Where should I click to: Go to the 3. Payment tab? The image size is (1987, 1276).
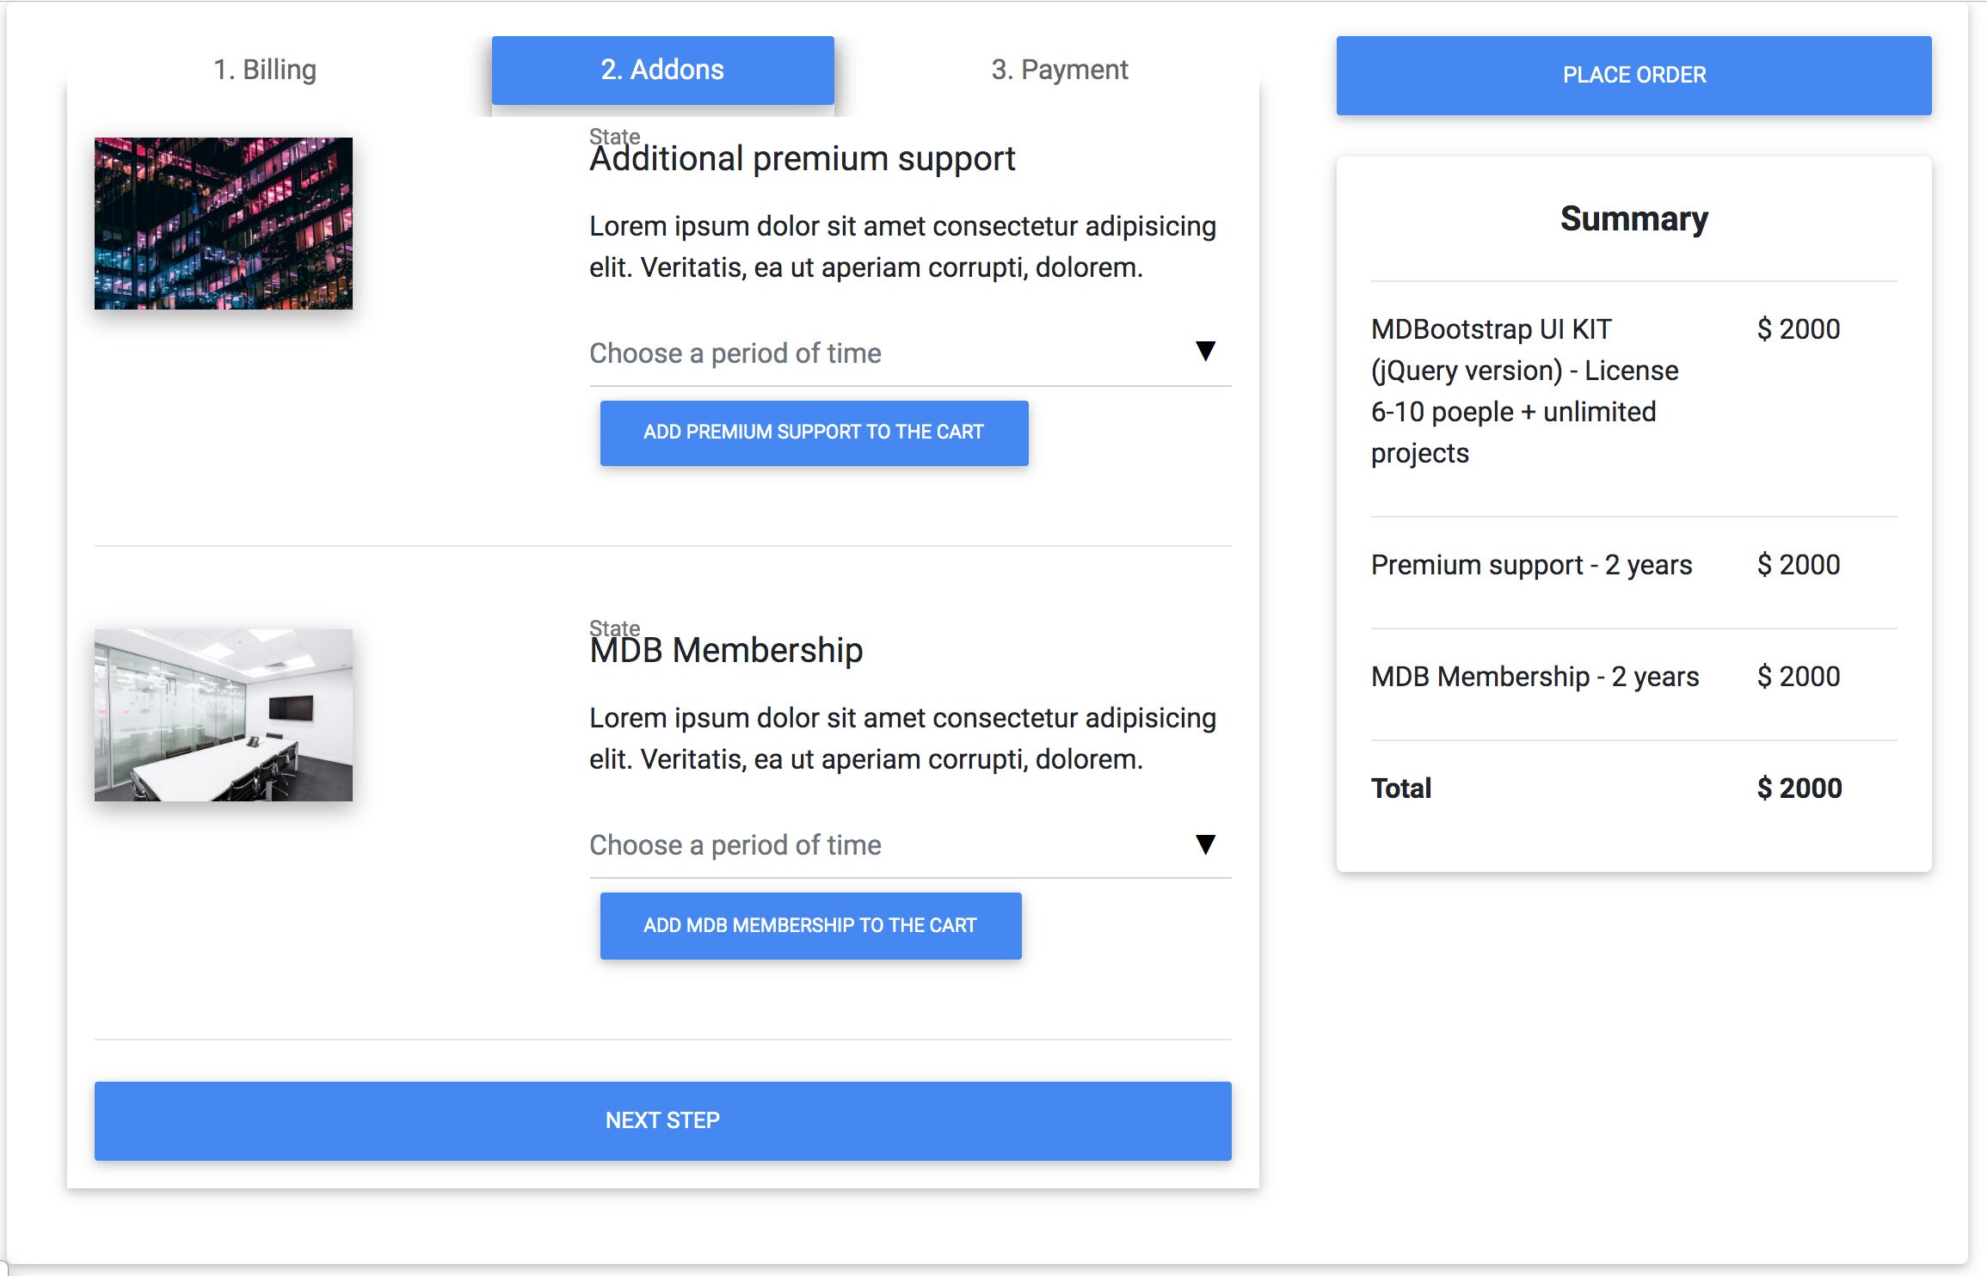click(1060, 70)
